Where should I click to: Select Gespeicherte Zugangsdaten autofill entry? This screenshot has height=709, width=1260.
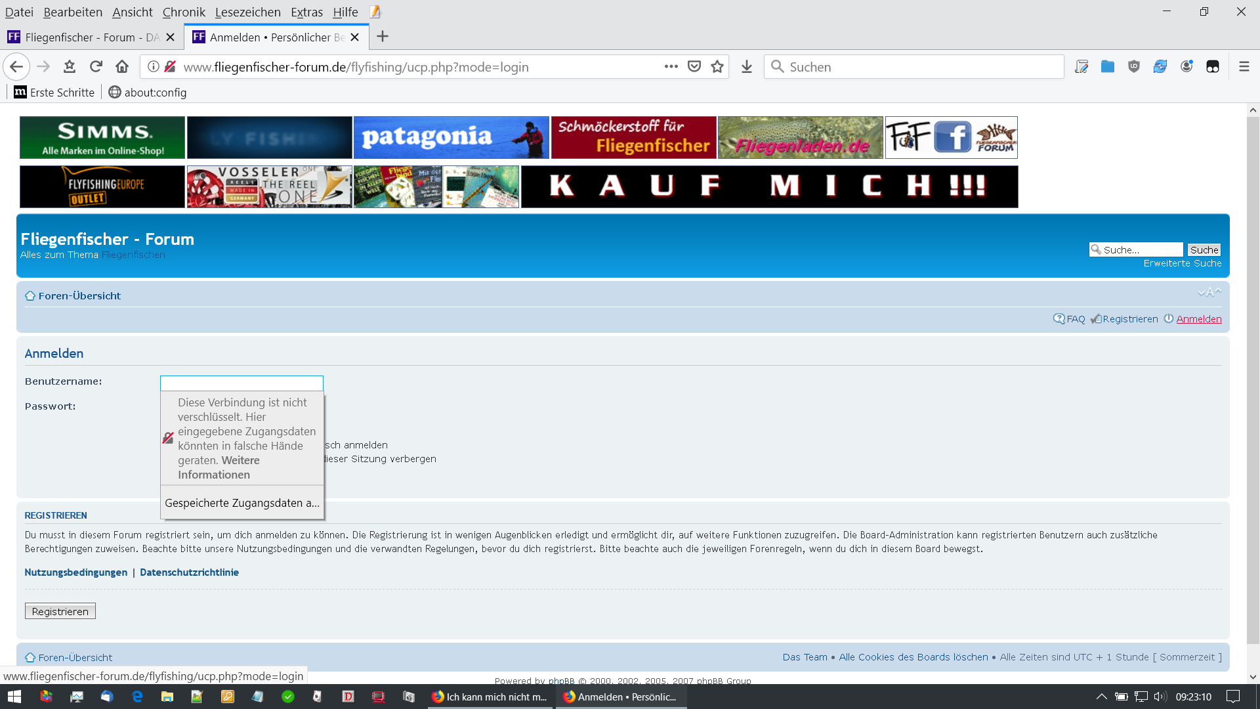241,503
